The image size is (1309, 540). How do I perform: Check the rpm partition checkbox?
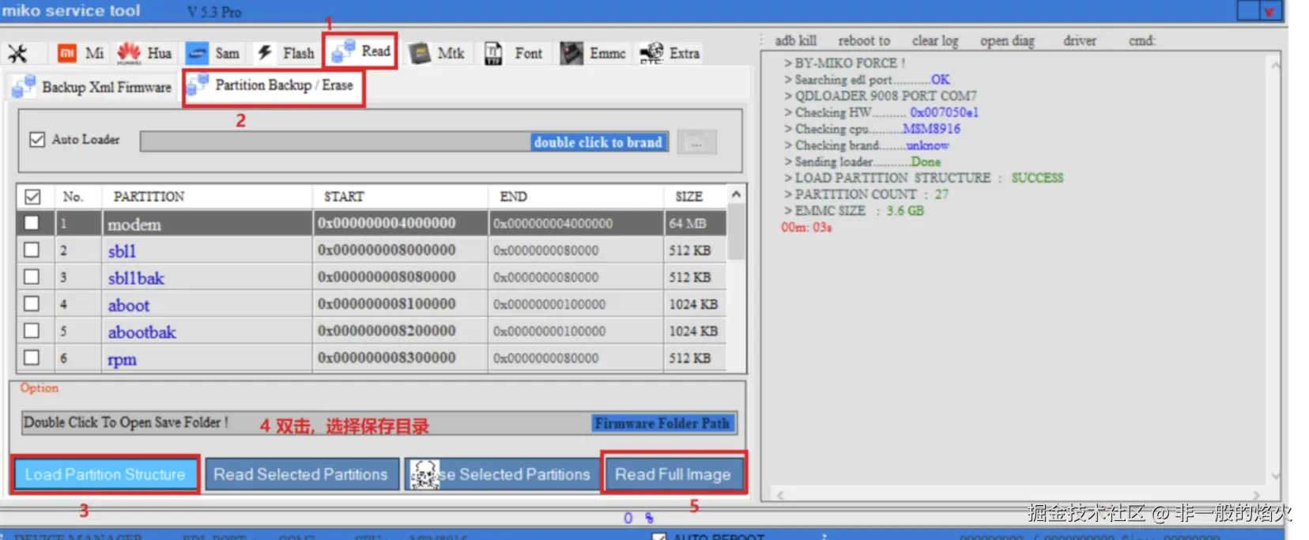tap(32, 357)
